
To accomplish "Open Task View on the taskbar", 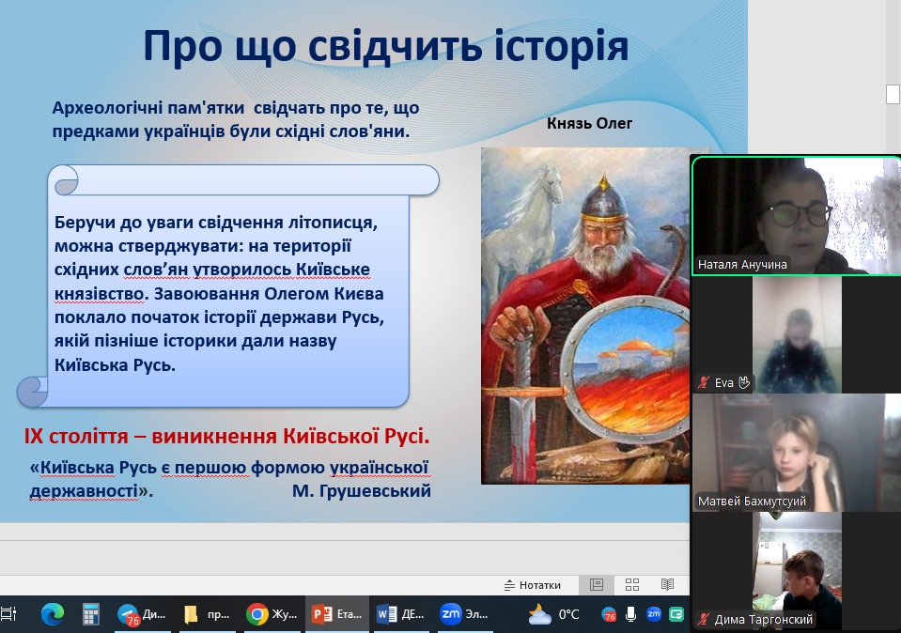I will [x=8, y=614].
